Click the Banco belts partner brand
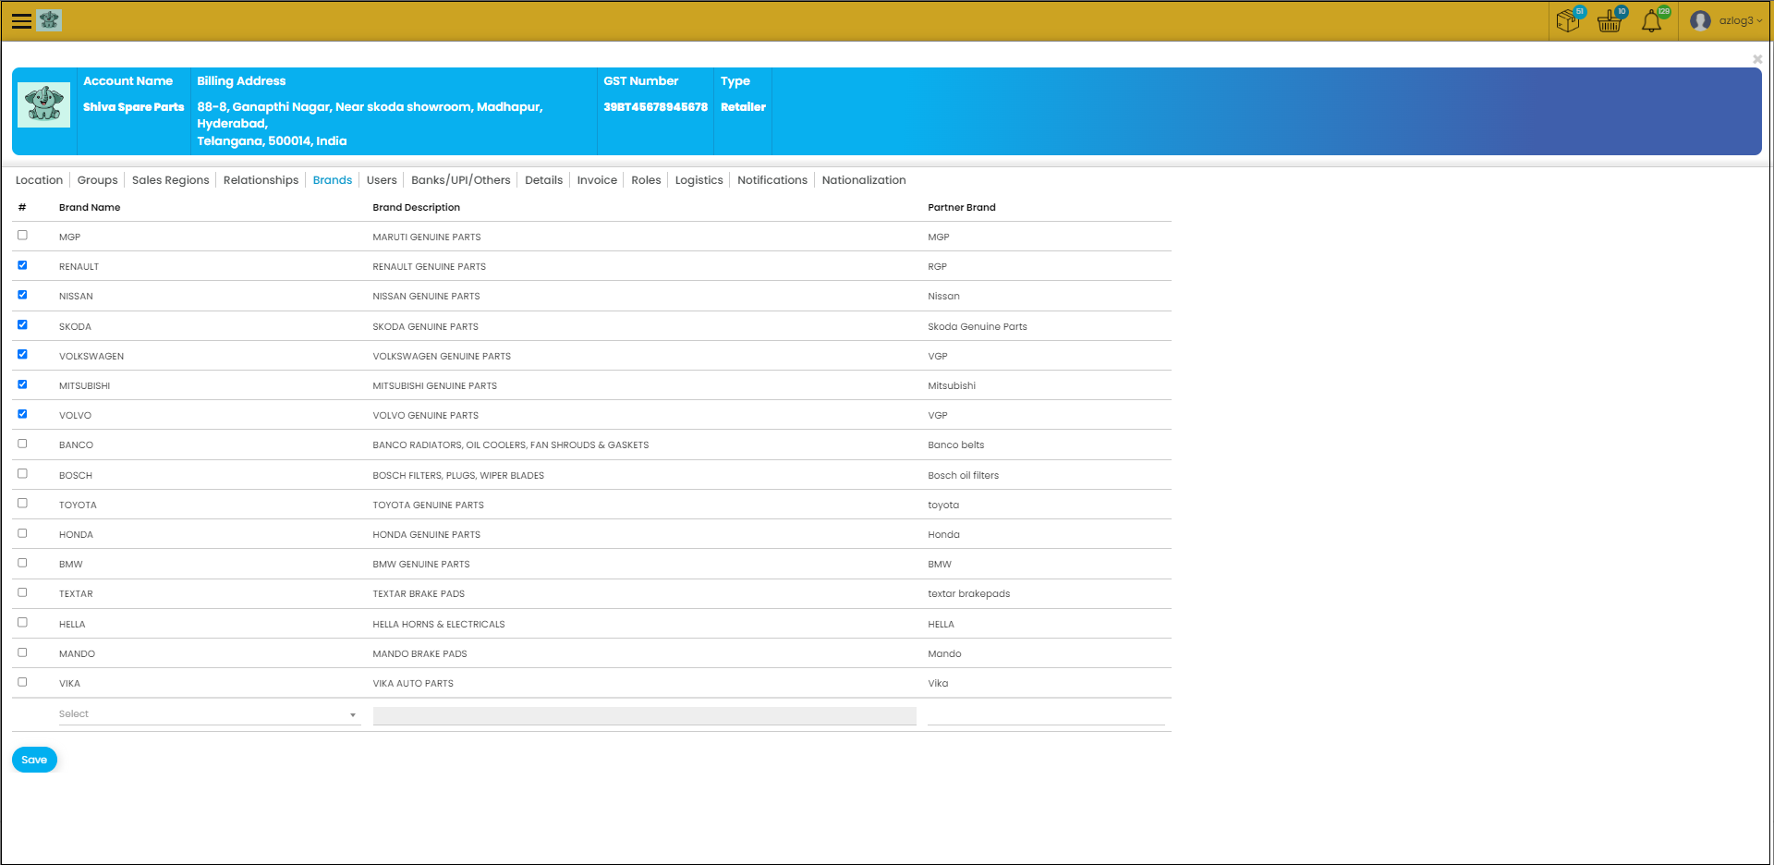 (x=956, y=445)
